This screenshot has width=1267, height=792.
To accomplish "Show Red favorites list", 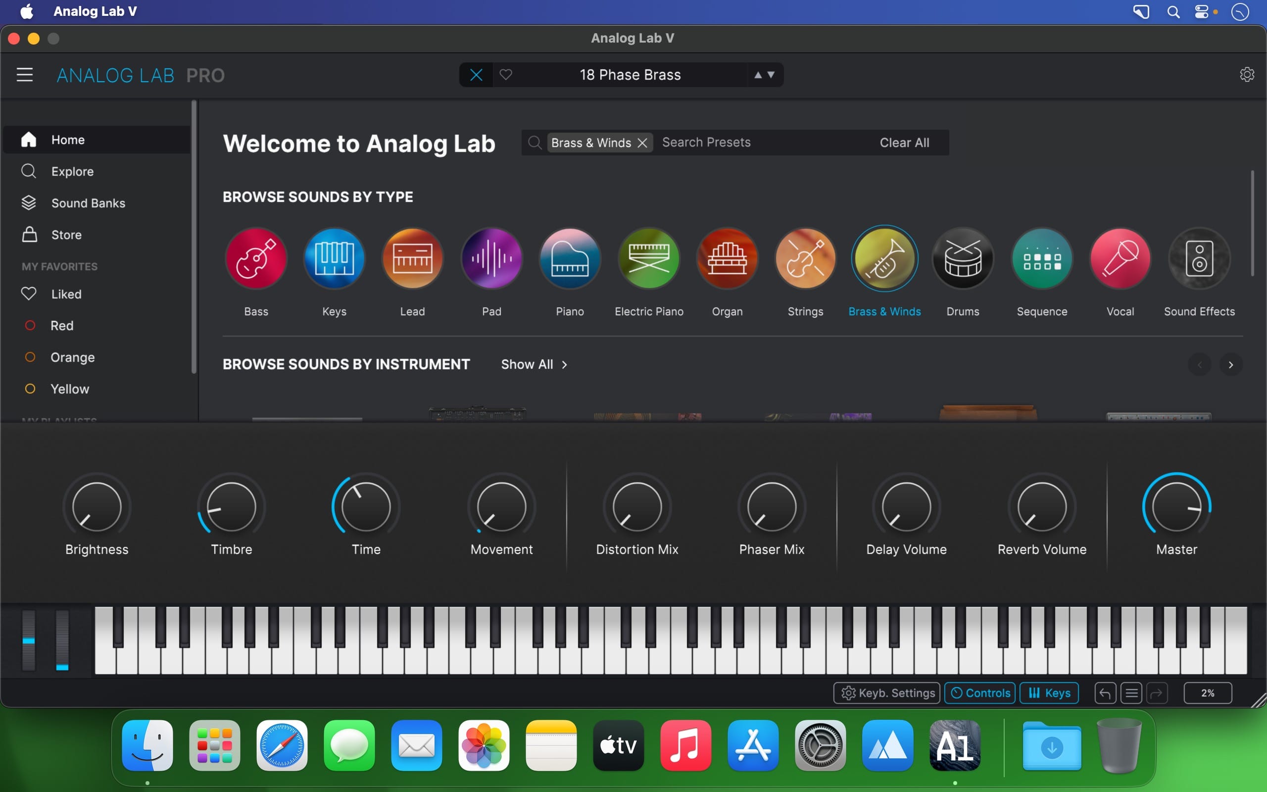I will coord(97,325).
